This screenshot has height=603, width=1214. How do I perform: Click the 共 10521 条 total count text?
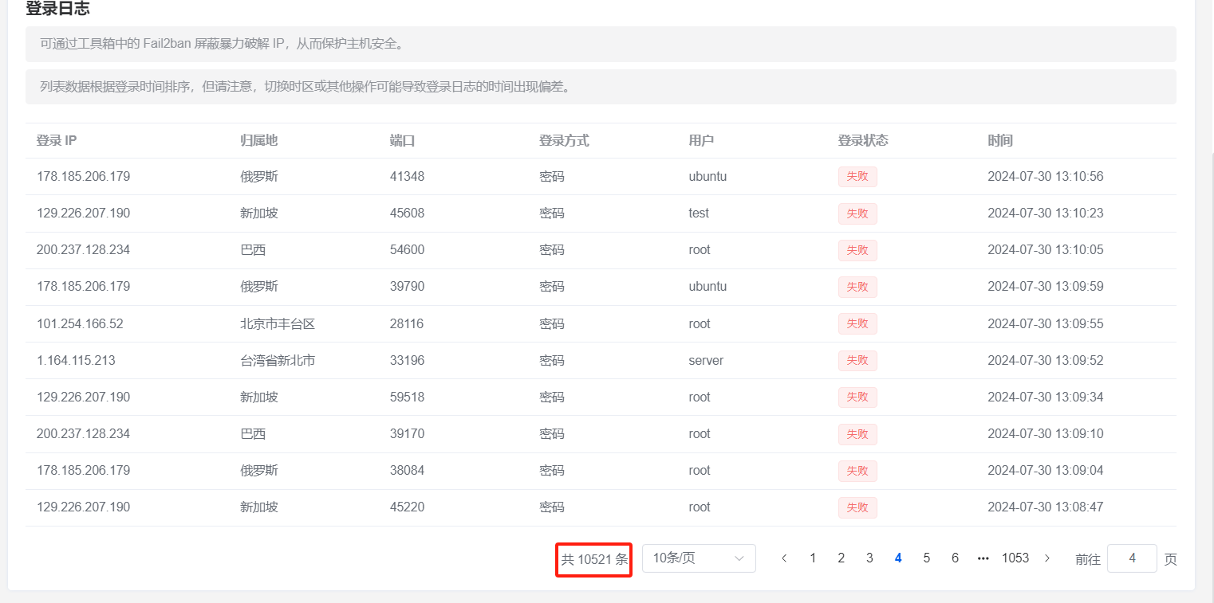tap(594, 559)
